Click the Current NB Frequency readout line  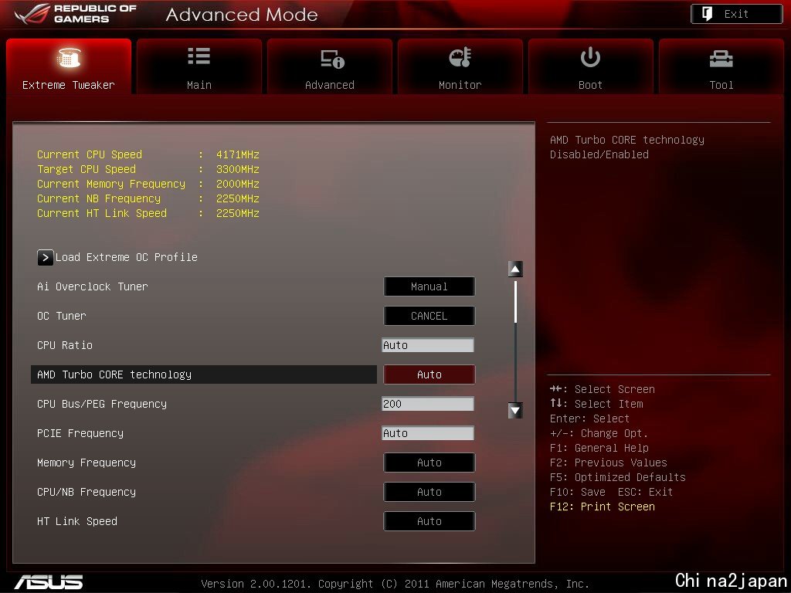[x=148, y=198]
